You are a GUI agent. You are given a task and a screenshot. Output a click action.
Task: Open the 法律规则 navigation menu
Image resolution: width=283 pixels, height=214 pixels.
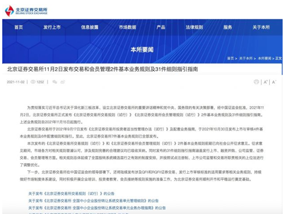[194, 27]
